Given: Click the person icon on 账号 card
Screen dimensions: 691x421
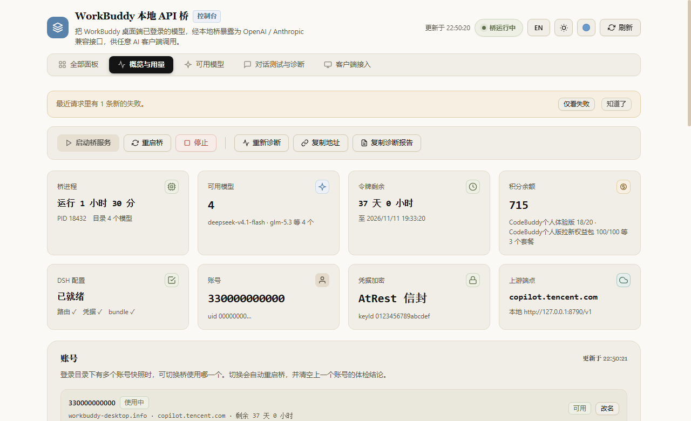Looking at the screenshot, I should 322,280.
